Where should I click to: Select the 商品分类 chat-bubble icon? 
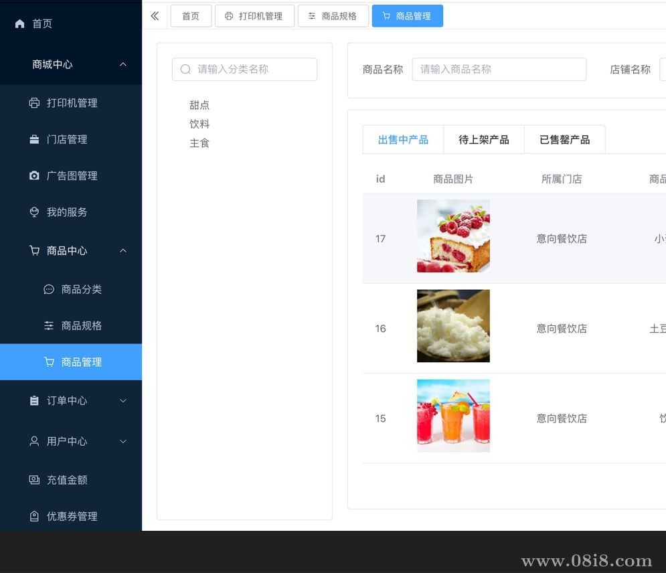48,289
